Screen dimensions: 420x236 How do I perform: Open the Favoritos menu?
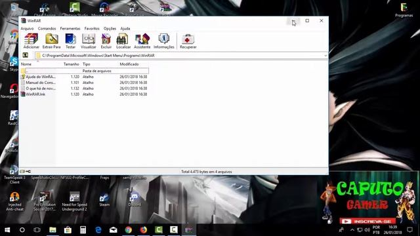92,28
